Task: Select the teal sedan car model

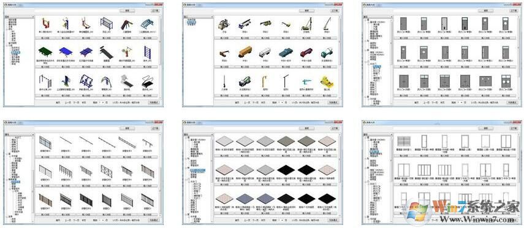Action: [x=286, y=53]
